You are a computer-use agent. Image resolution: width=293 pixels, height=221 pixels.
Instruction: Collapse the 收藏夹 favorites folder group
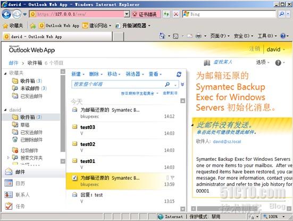tap(5, 73)
